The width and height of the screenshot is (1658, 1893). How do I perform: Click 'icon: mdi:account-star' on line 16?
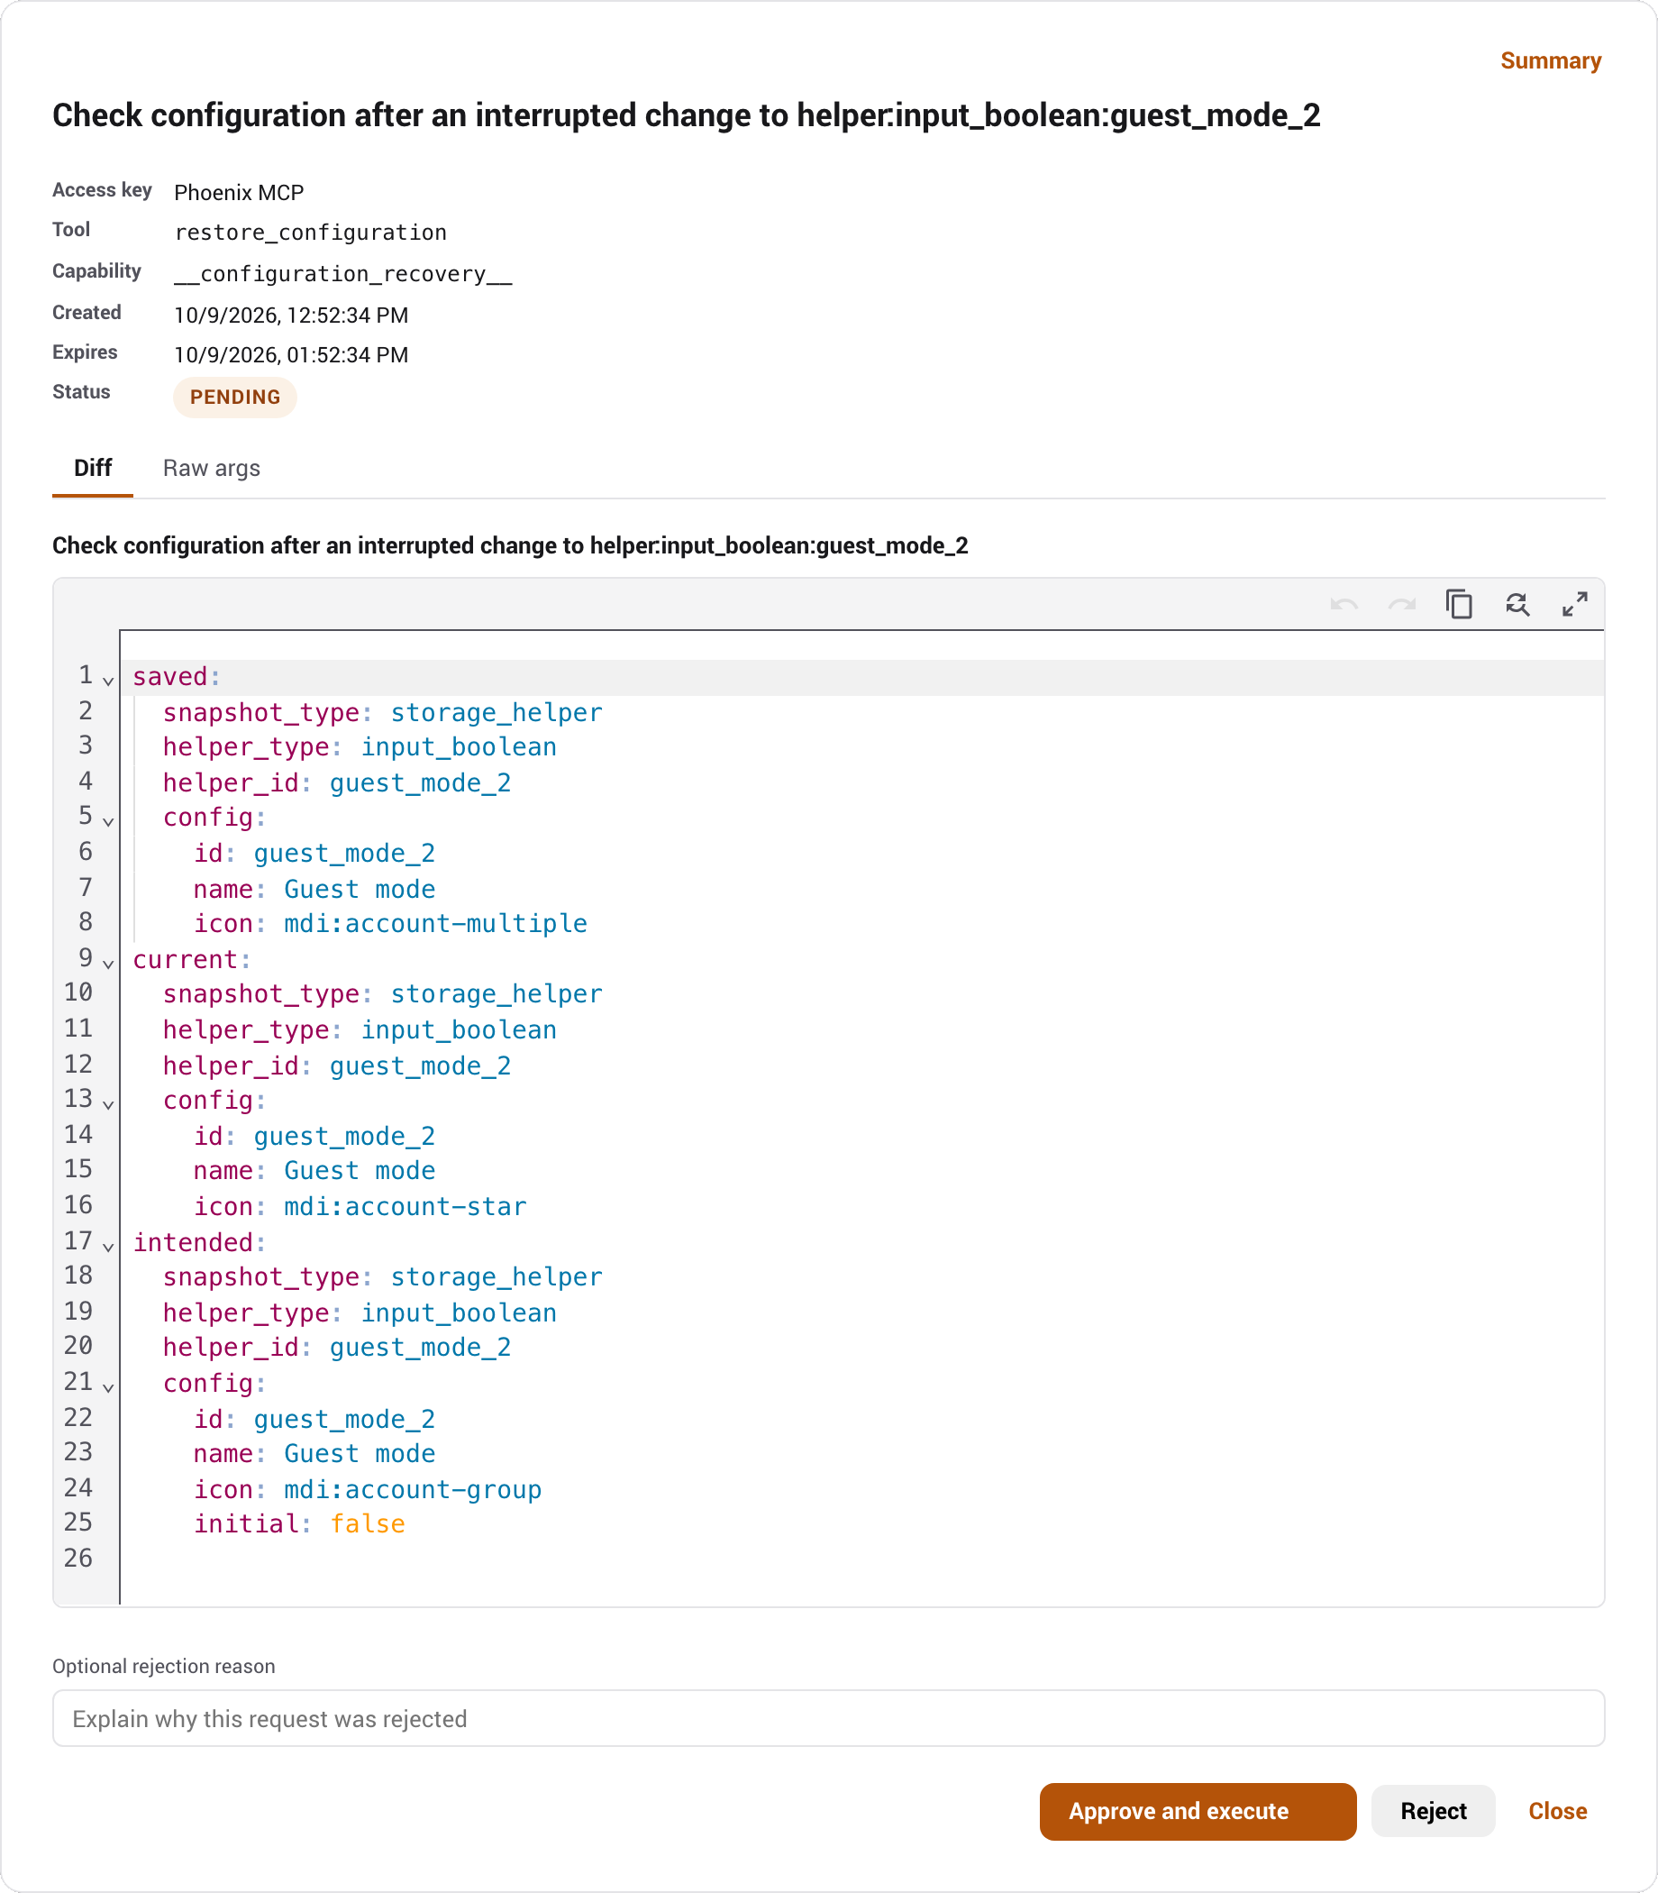(x=360, y=1206)
